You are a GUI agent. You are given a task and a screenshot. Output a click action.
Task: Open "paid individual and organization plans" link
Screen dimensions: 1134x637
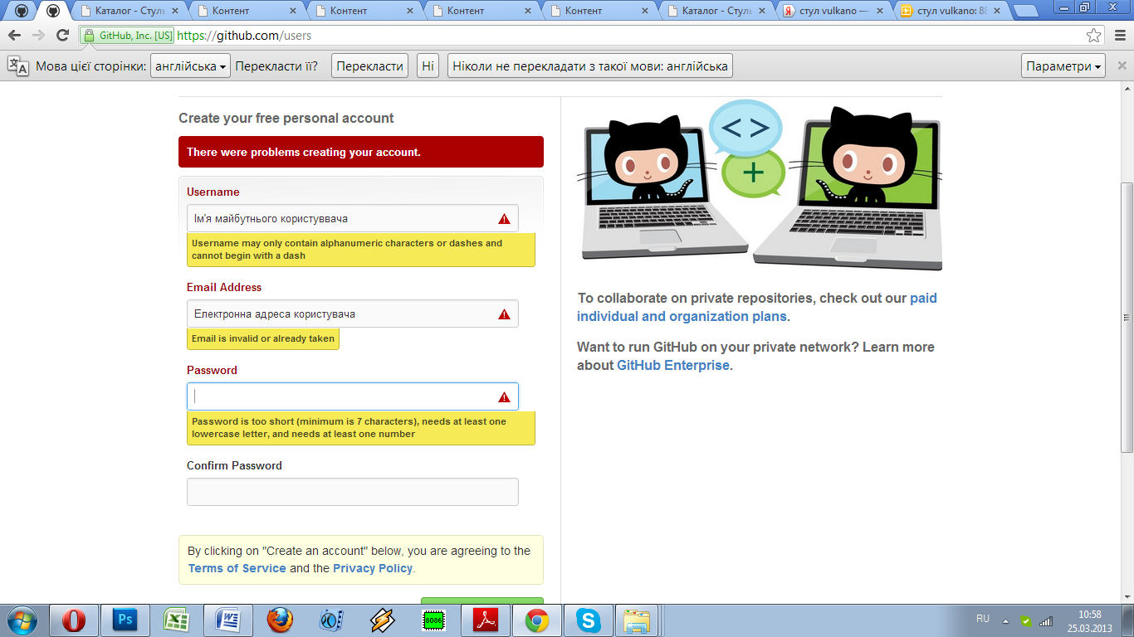click(757, 307)
